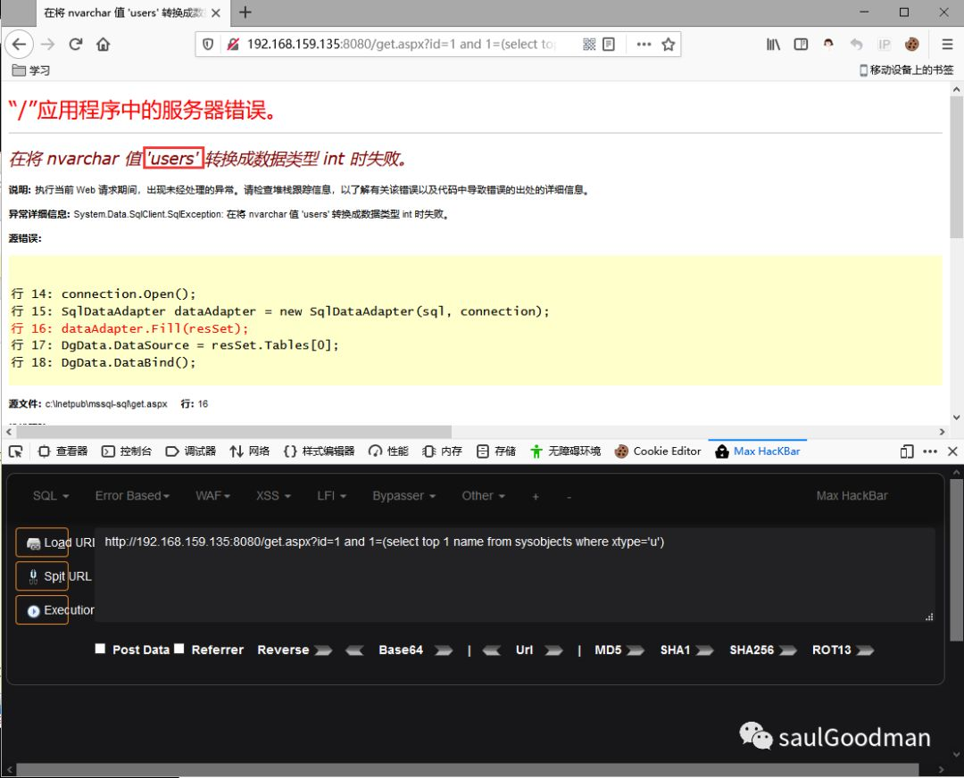Go back with the browser back arrow
This screenshot has width=964, height=778.
pyautogui.click(x=19, y=45)
